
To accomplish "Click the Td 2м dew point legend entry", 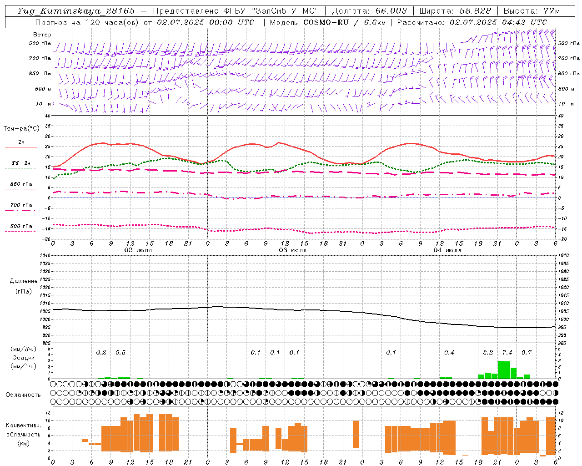I will coord(21,163).
